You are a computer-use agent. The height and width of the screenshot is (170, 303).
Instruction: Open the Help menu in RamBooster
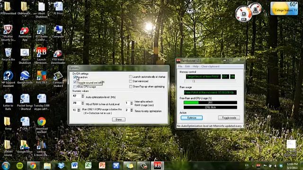pyautogui.click(x=196, y=66)
